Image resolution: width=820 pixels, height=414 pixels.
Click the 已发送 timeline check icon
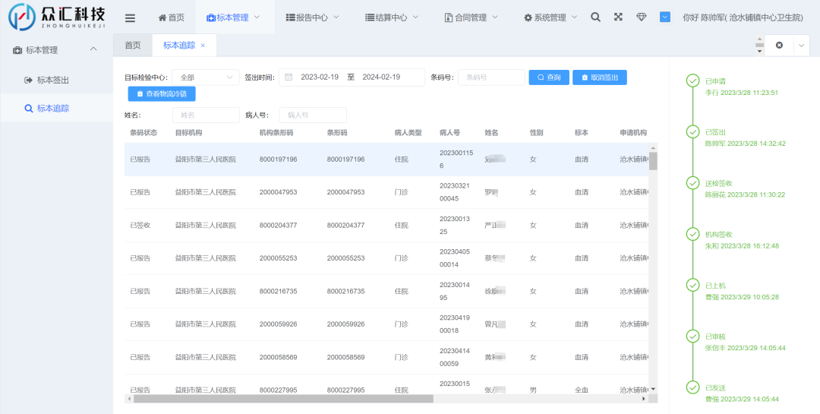(x=692, y=387)
